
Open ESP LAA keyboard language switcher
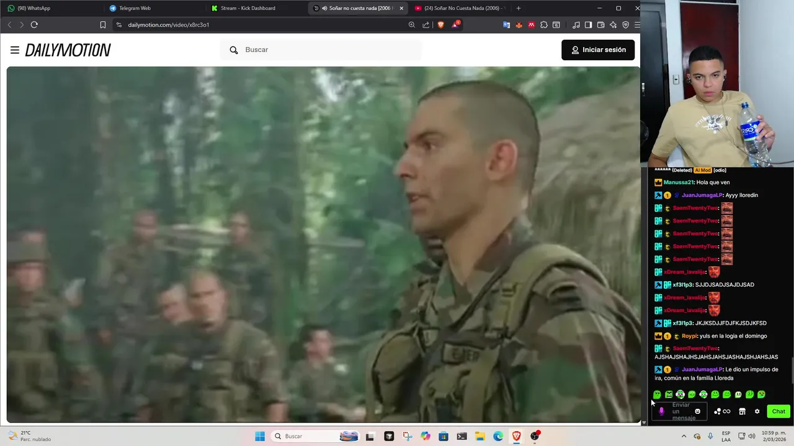tap(726, 436)
